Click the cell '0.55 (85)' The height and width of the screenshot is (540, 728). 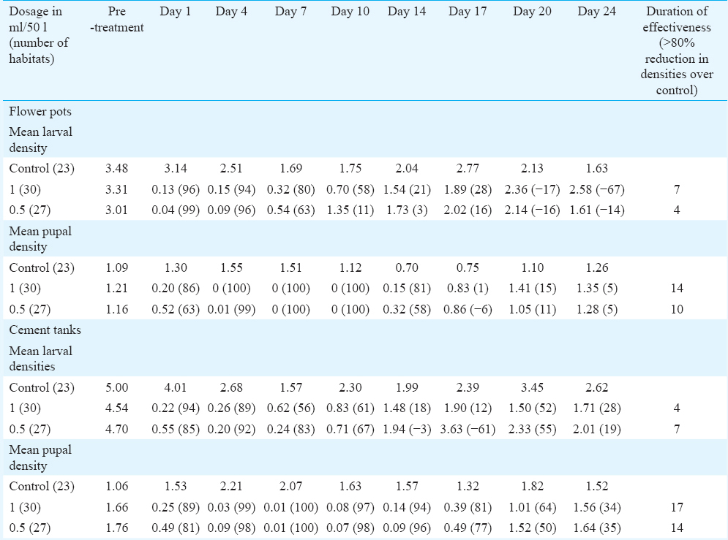pyautogui.click(x=176, y=429)
